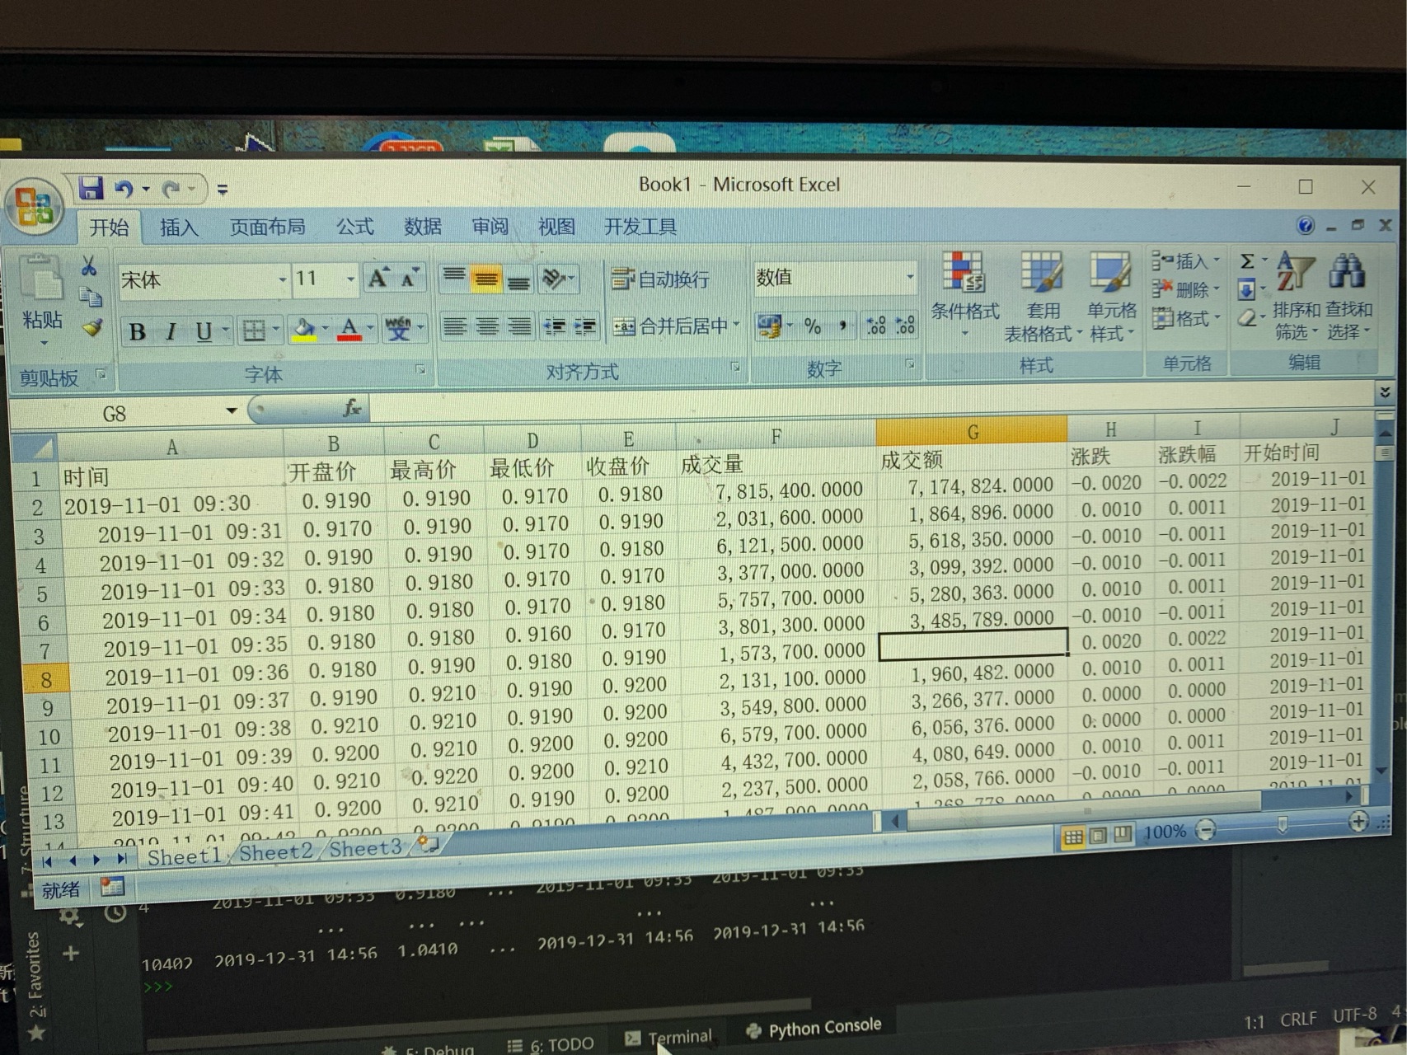Switch to the 插入 ribbon tab
Image resolution: width=1407 pixels, height=1055 pixels.
[x=179, y=227]
